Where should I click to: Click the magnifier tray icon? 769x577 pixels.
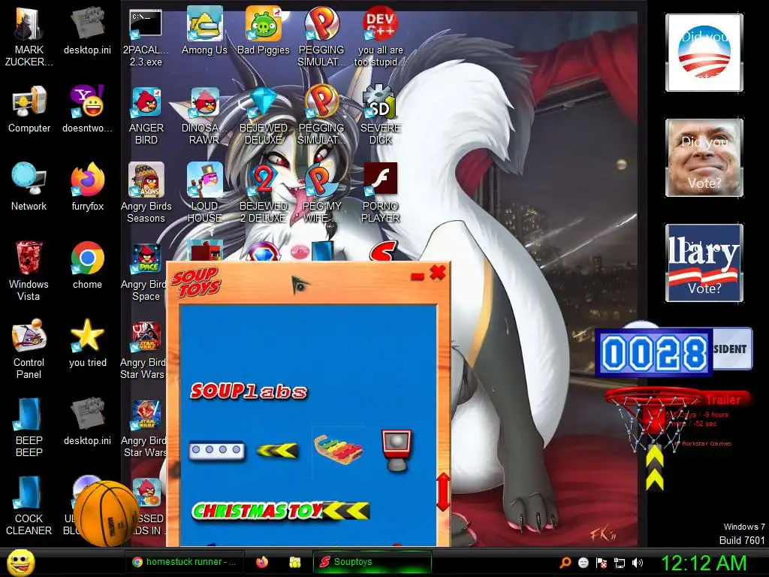coord(565,563)
